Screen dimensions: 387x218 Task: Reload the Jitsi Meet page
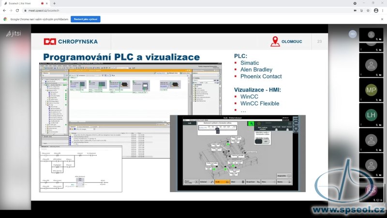click(x=17, y=11)
